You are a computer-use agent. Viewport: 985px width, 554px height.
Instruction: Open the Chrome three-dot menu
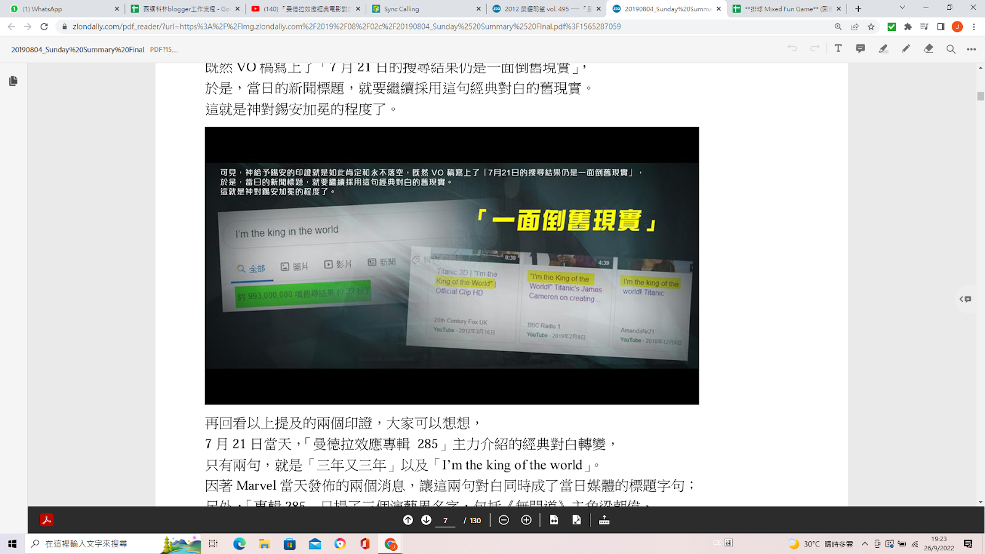click(x=974, y=26)
